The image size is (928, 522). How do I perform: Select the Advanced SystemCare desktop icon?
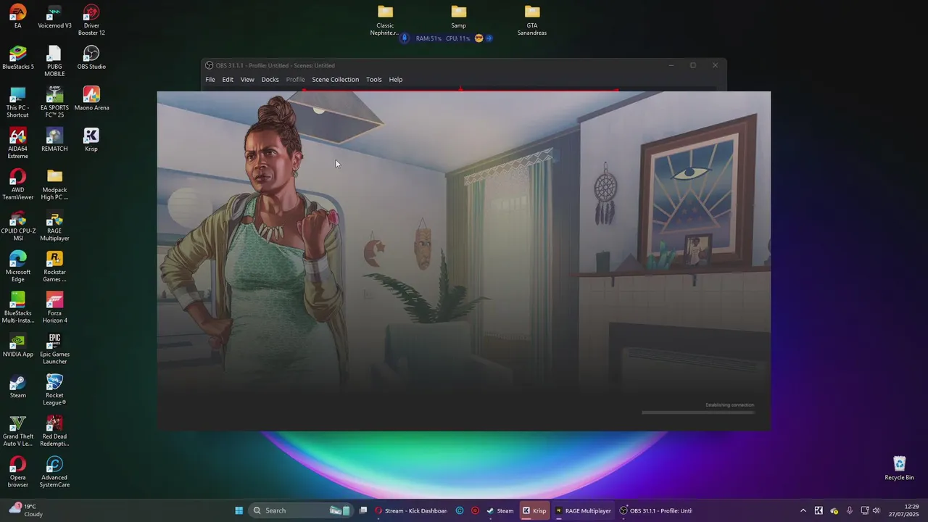coord(54,472)
